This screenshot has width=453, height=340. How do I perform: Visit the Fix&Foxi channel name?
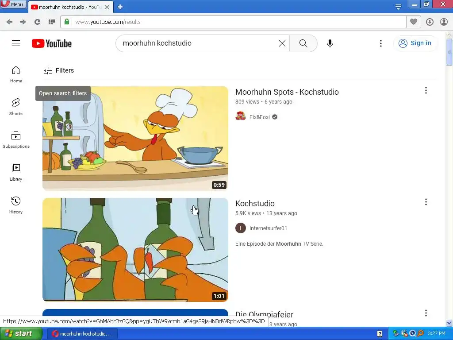click(259, 117)
